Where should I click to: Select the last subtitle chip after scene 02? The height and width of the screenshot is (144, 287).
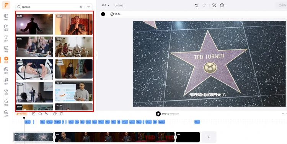point(197,122)
